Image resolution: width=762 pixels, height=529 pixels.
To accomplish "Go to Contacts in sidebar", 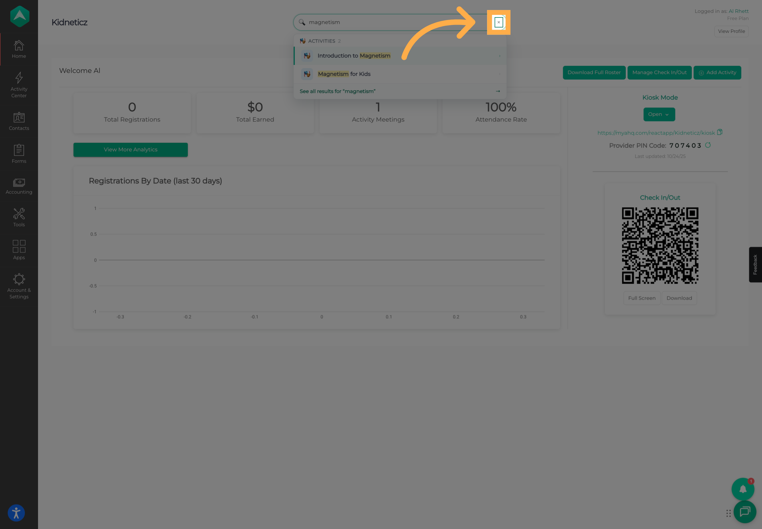I will 19,121.
